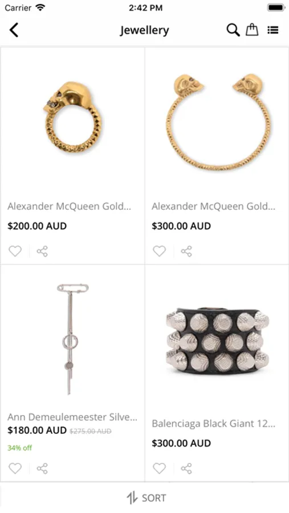
Task: Open the SORT options
Action: coord(146,498)
